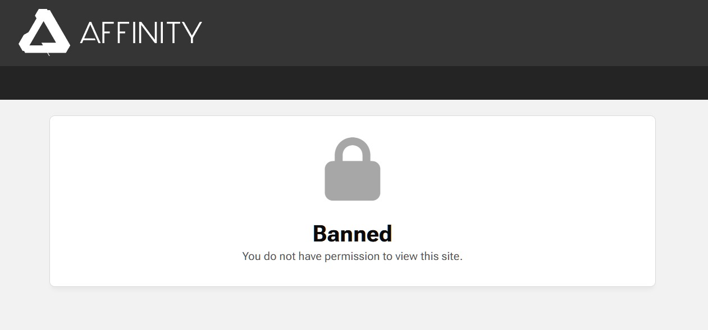
Task: Click the dark navigation strip below header
Action: [354, 83]
